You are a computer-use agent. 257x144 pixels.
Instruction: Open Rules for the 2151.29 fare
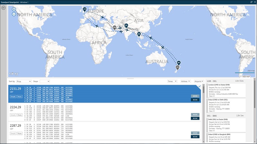(x=20, y=97)
